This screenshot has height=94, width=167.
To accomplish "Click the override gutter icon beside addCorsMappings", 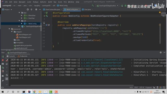I will coord(46,25).
